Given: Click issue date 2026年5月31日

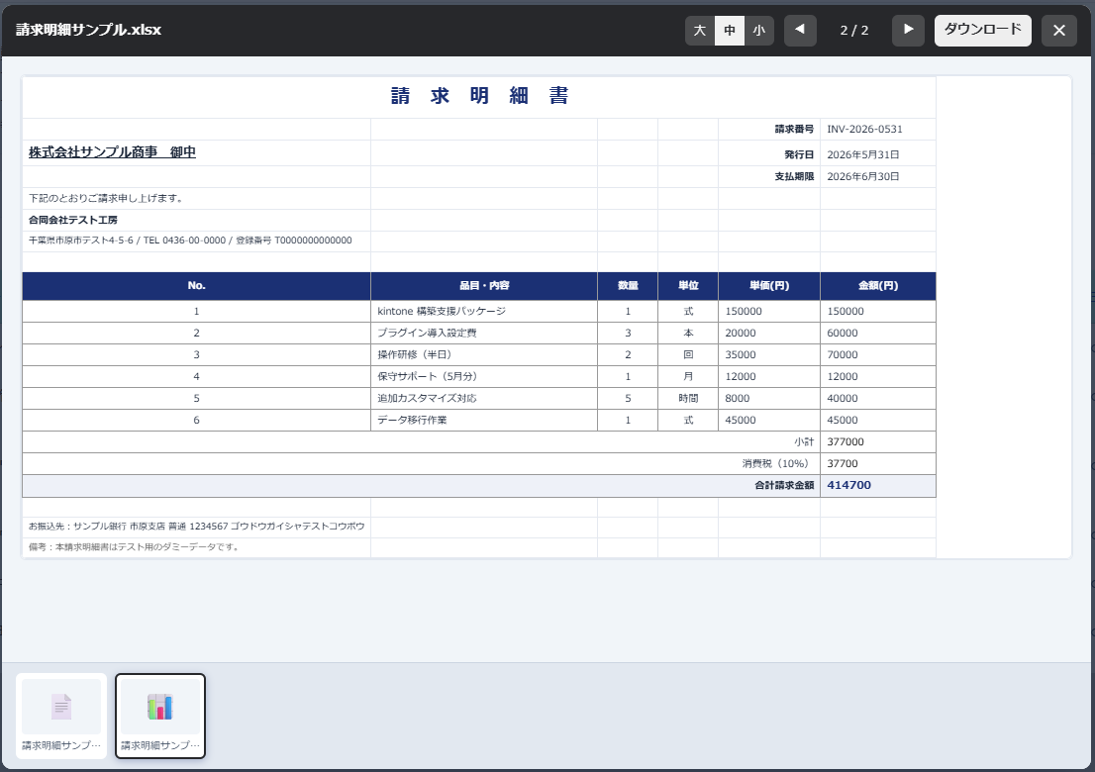Looking at the screenshot, I should (x=863, y=154).
